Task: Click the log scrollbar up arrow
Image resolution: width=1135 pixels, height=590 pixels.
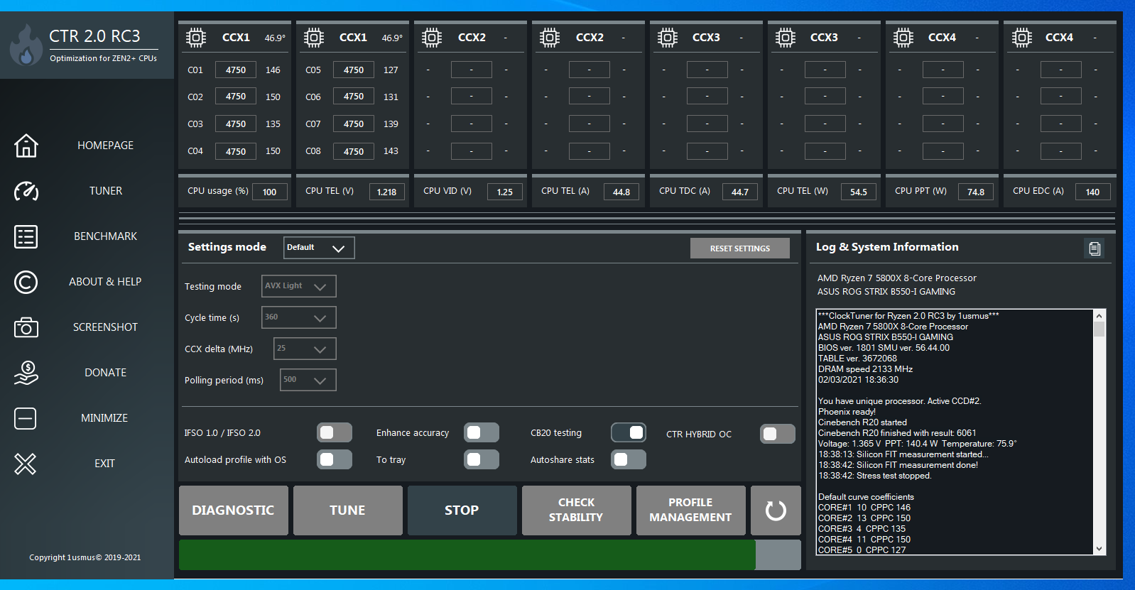Action: (1099, 316)
